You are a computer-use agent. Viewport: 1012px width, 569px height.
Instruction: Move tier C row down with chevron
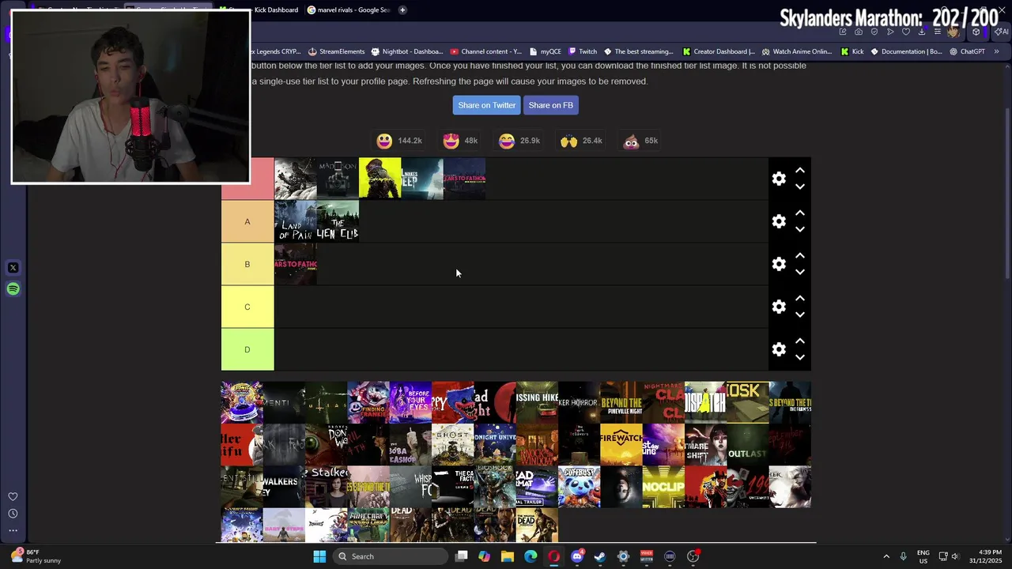800,315
